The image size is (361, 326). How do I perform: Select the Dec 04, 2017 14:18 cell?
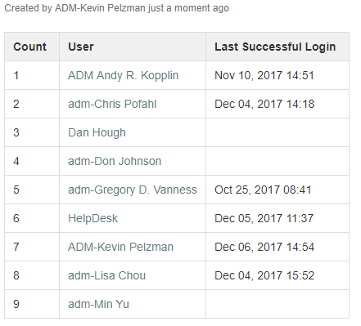(x=278, y=104)
